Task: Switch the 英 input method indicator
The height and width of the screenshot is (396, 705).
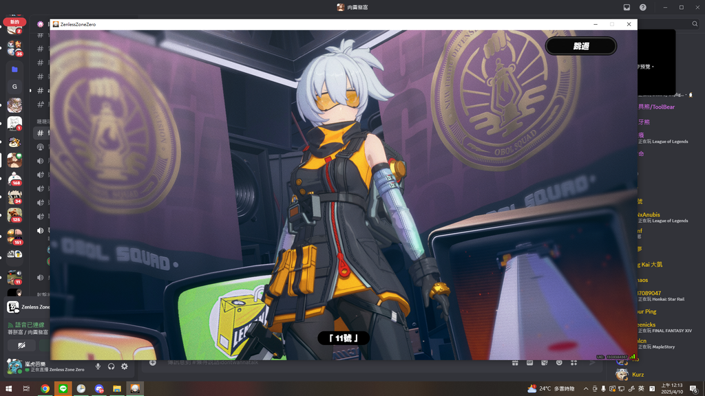Action: (x=641, y=388)
